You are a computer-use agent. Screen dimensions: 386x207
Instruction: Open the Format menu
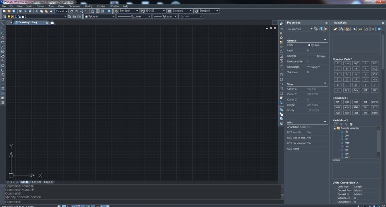(x=40, y=6)
